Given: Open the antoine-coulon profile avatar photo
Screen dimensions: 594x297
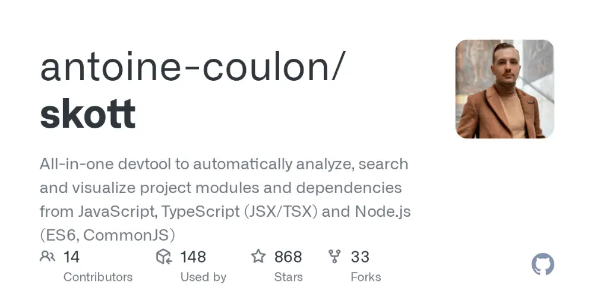Looking at the screenshot, I should pyautogui.click(x=504, y=89).
